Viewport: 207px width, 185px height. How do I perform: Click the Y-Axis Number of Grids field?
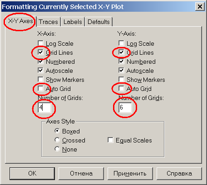coord(125,108)
